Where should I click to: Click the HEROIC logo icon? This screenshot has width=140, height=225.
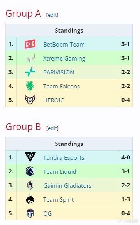[x=30, y=100]
